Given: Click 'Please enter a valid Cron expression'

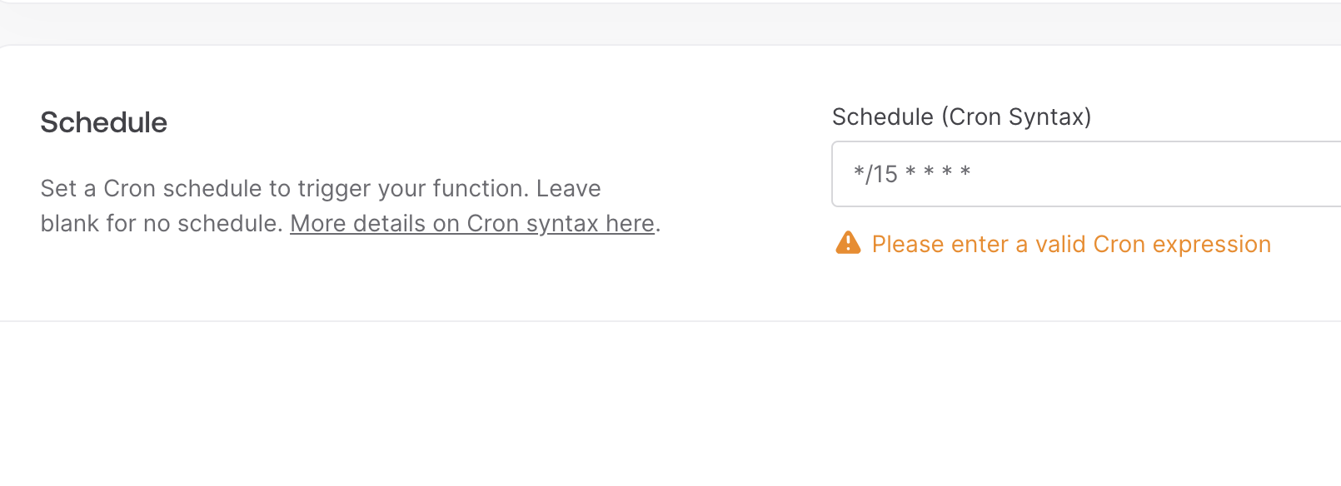Looking at the screenshot, I should point(1070,244).
